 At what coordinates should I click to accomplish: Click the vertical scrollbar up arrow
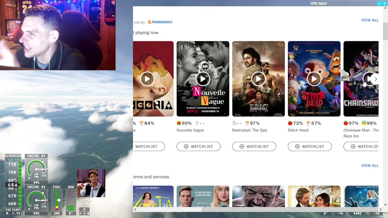pos(386,8)
